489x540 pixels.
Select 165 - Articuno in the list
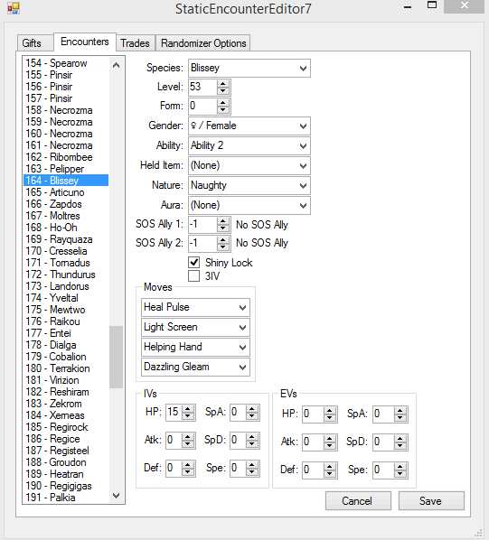coord(66,192)
